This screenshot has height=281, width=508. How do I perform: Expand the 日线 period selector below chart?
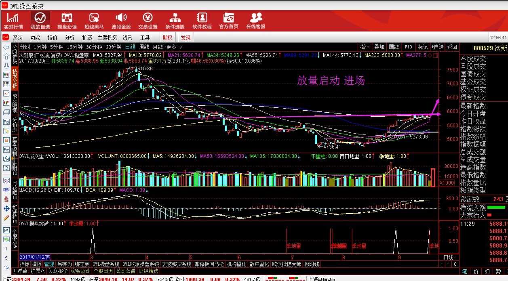coord(449,257)
